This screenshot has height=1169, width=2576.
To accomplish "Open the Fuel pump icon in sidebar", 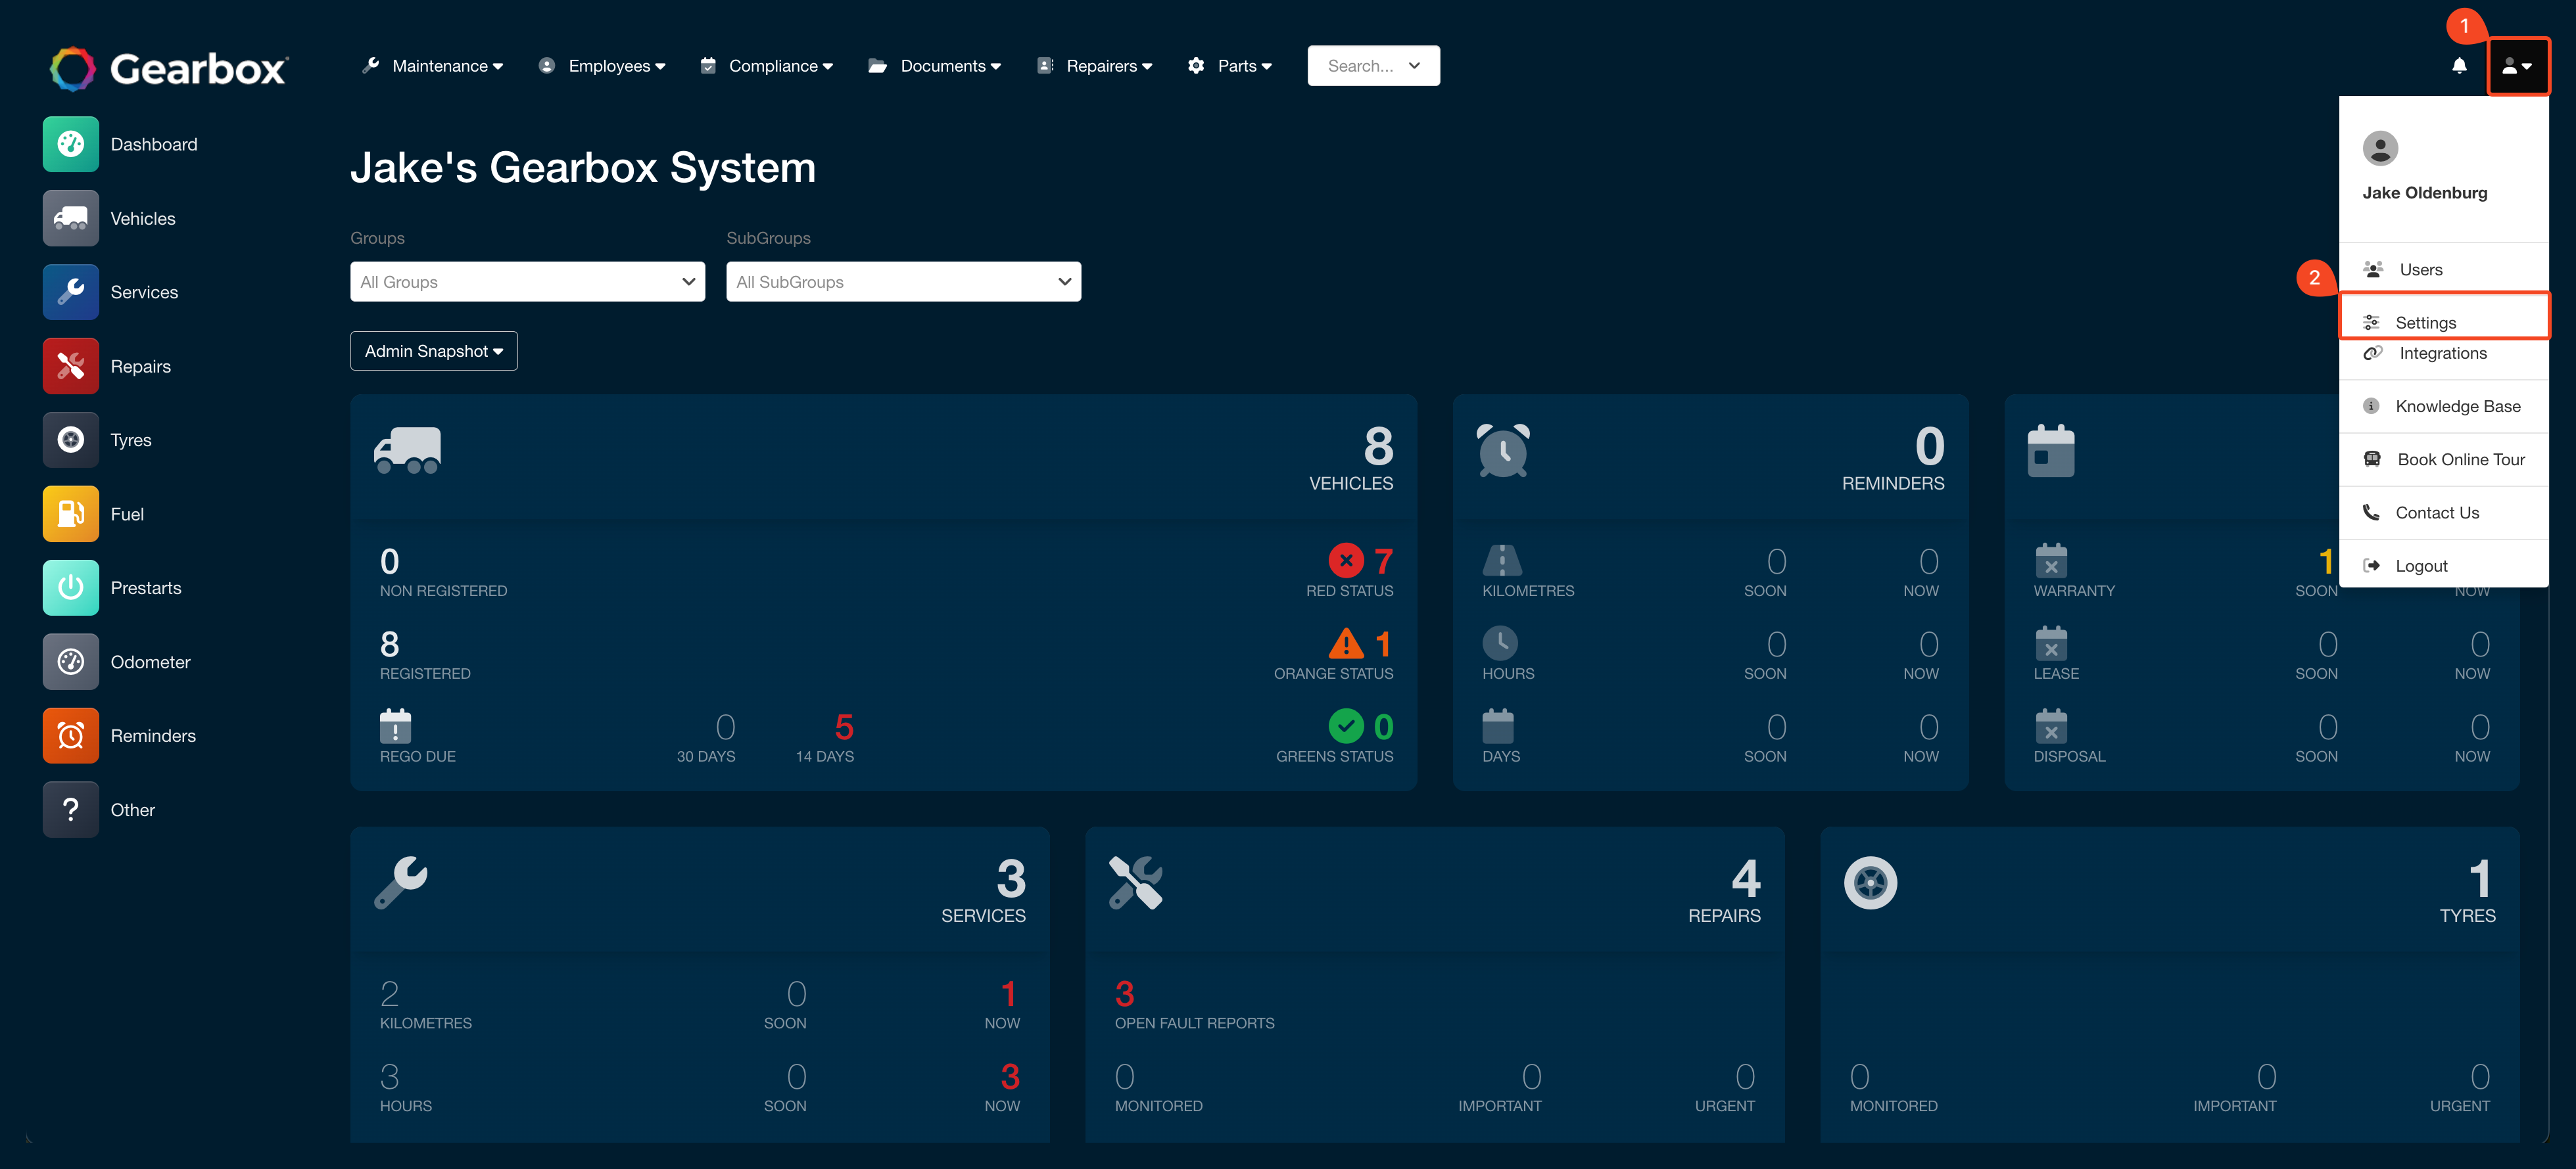I will [70, 514].
